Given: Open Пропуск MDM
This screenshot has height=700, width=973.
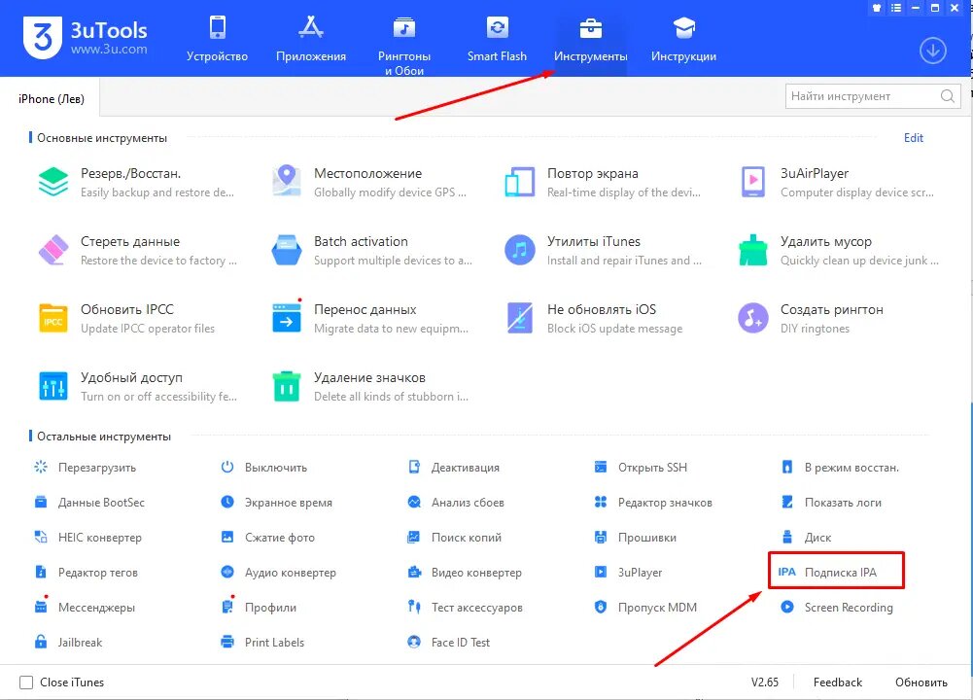Looking at the screenshot, I should (x=646, y=607).
